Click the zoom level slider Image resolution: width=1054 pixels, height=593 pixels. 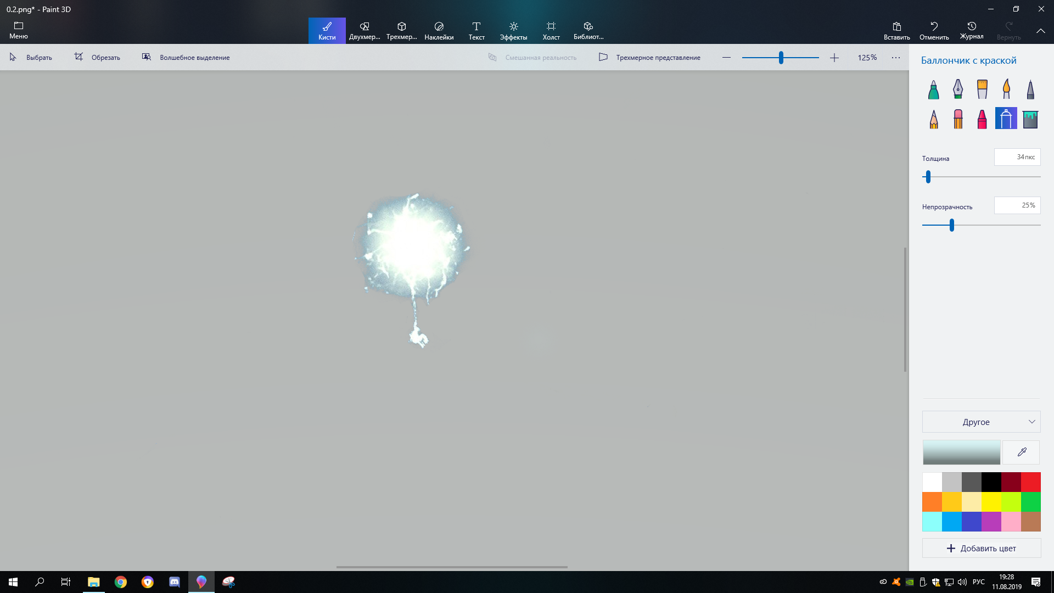(x=781, y=57)
